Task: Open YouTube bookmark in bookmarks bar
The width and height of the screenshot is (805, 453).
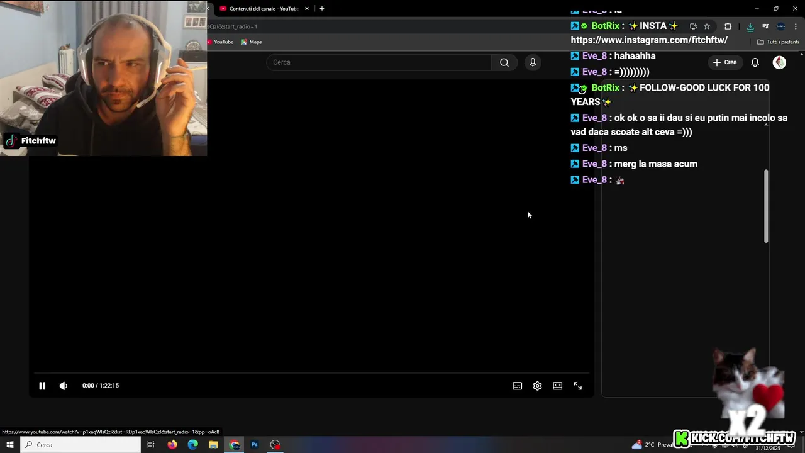Action: pos(221,42)
